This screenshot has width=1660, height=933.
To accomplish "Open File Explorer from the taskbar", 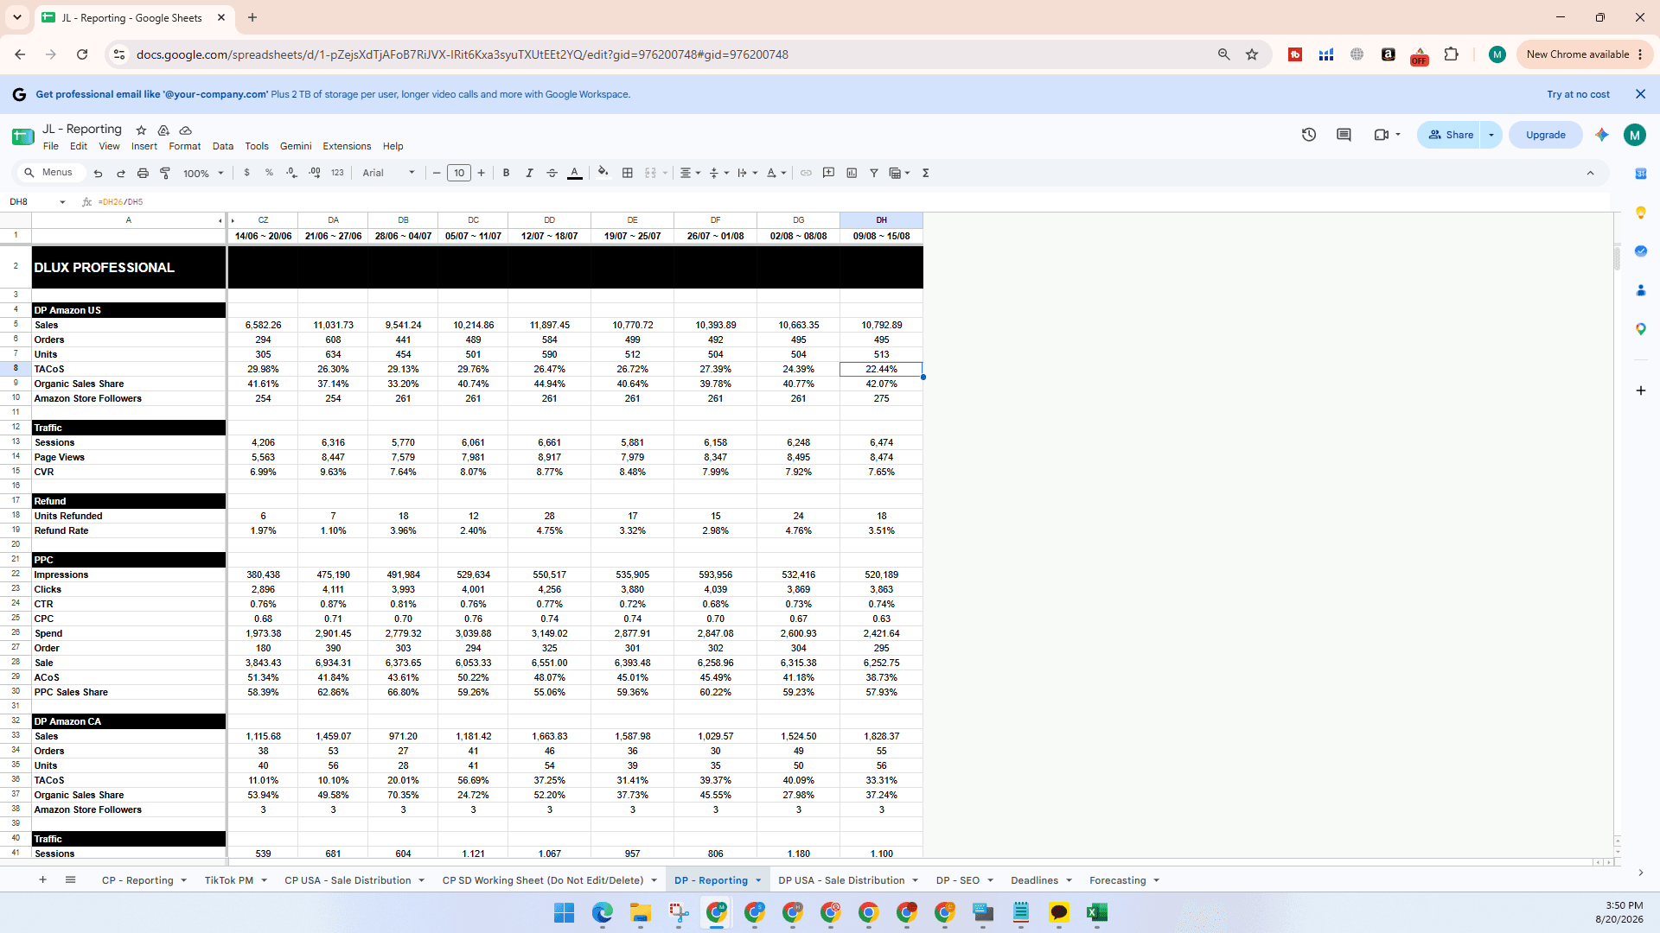I will tap(641, 912).
